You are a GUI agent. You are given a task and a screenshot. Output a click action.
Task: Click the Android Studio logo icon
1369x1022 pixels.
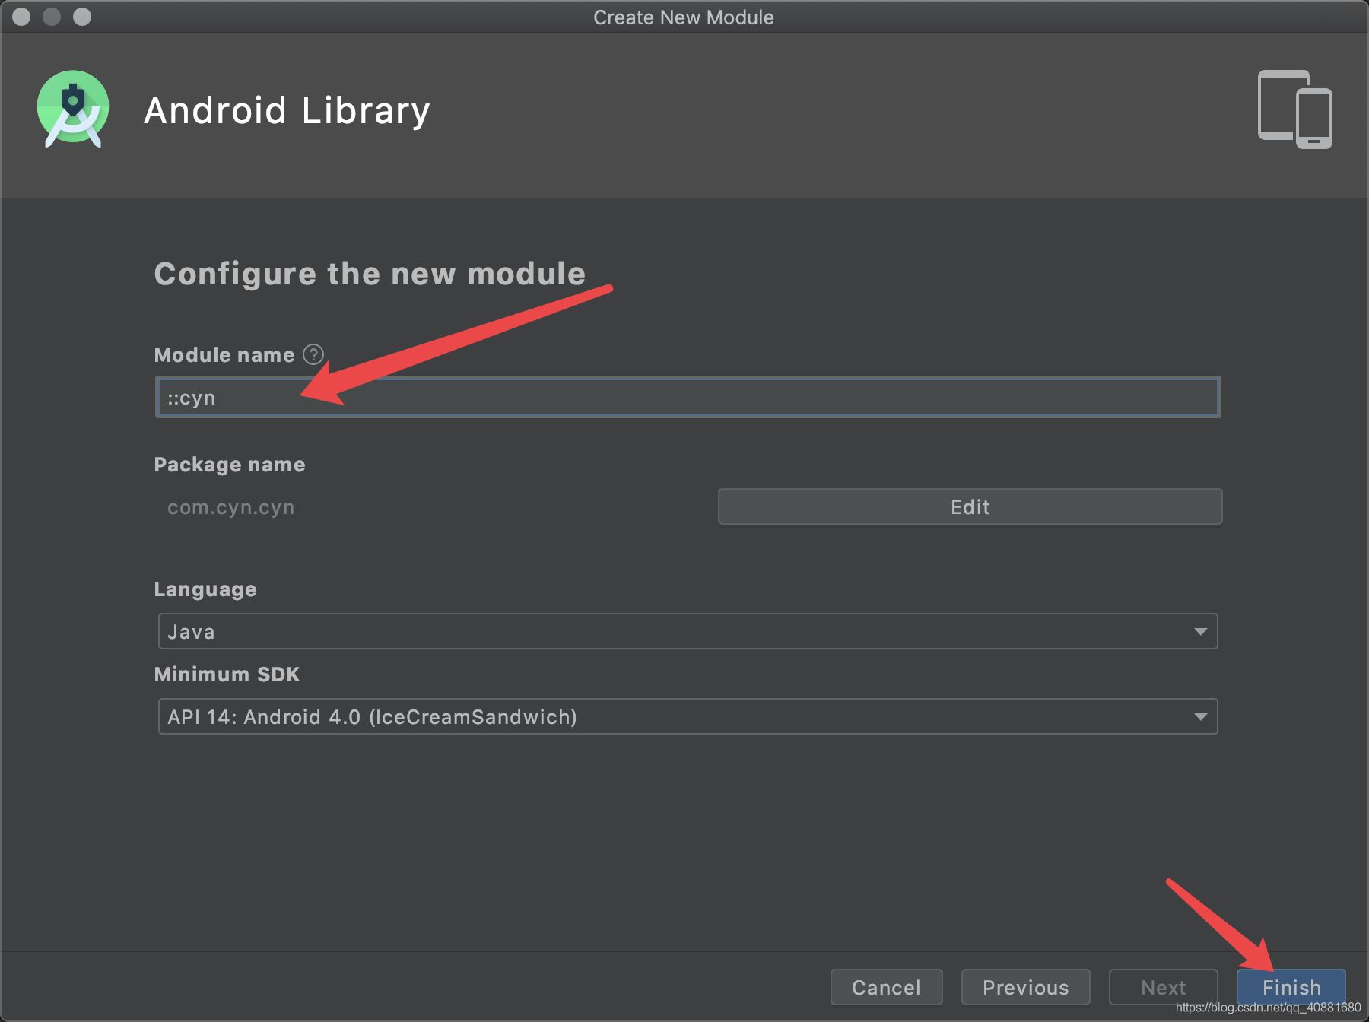[x=72, y=109]
